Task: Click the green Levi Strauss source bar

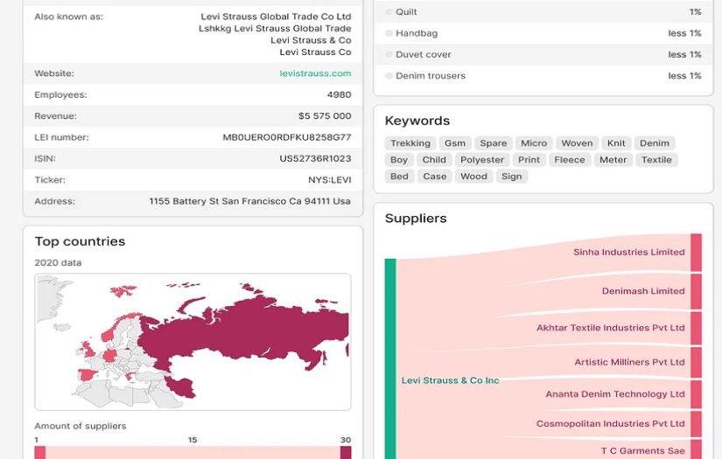Action: coord(390,358)
